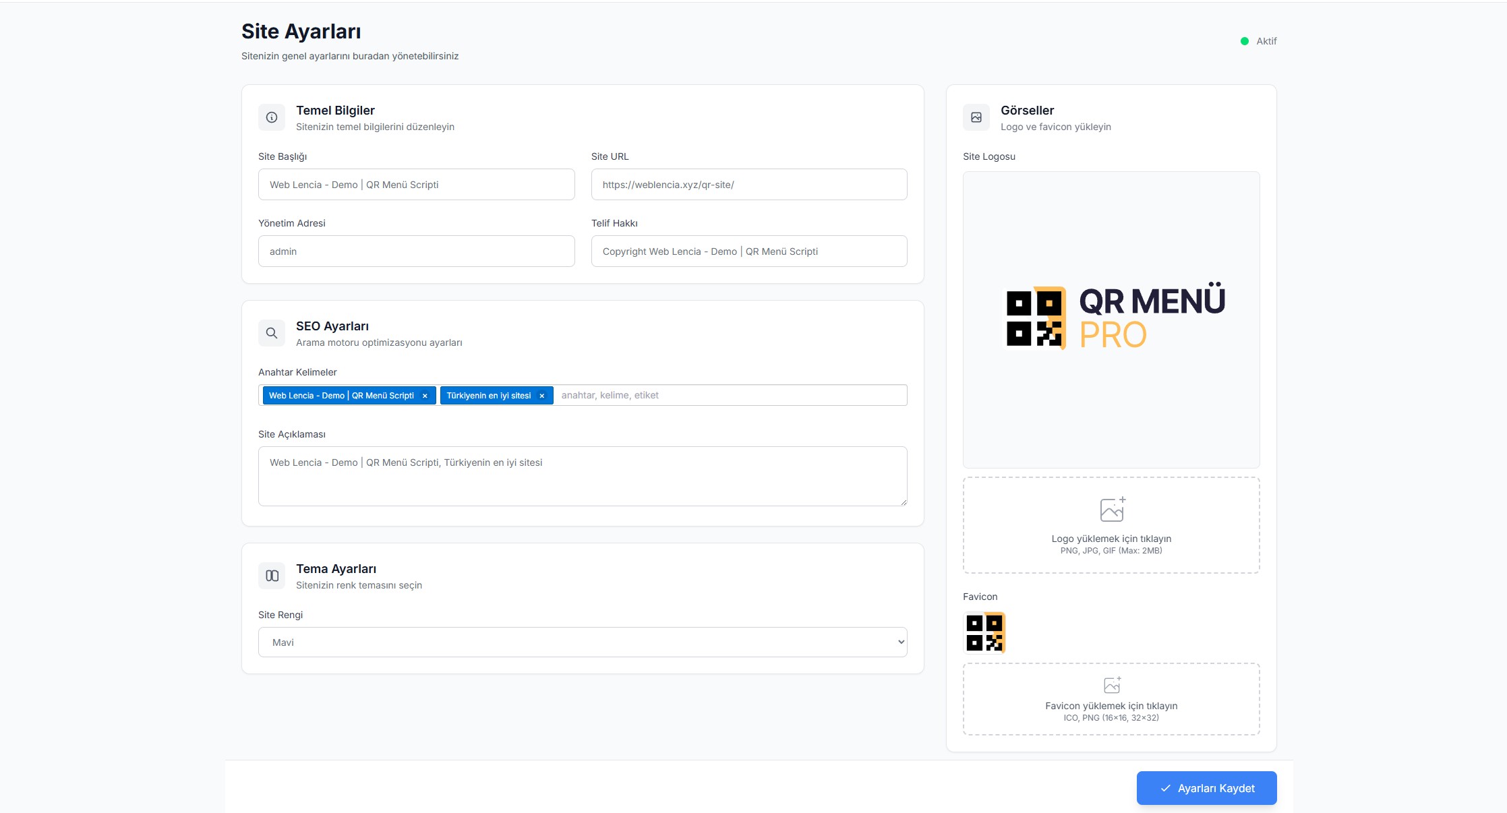Click the current favicon QR thumbnail
The height and width of the screenshot is (813, 1507).
point(984,632)
